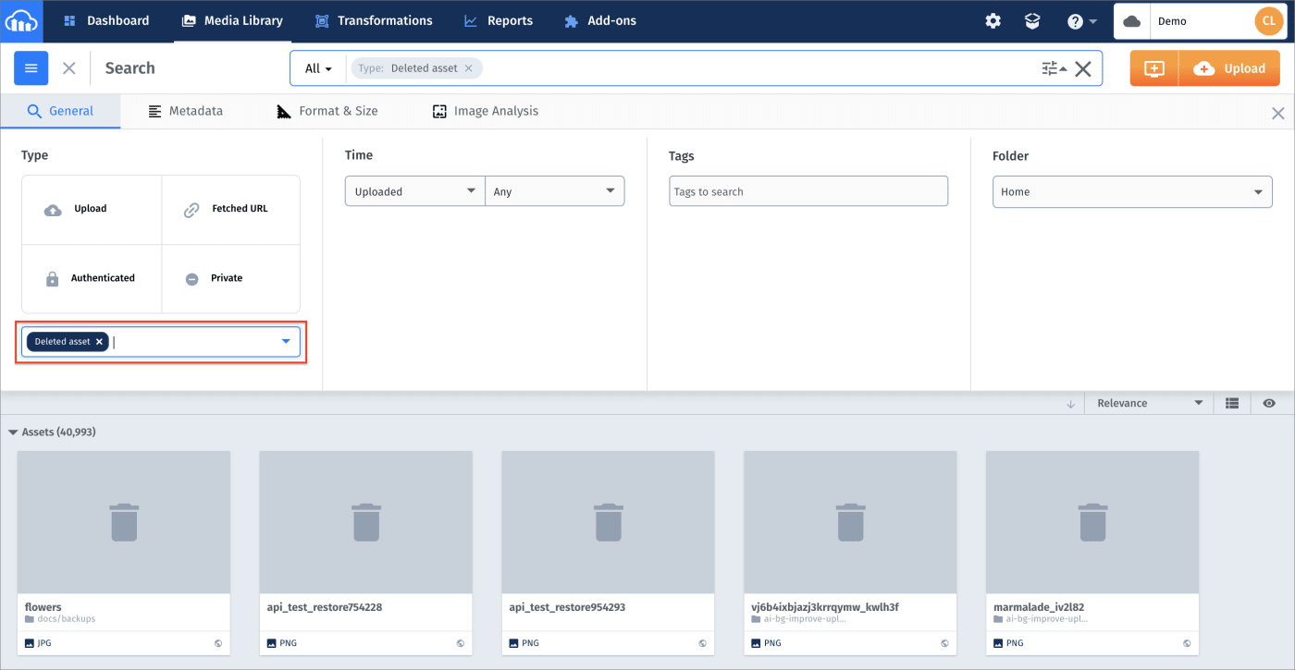Click the orange media widget button
Viewport: 1295px width, 670px height.
coord(1154,68)
